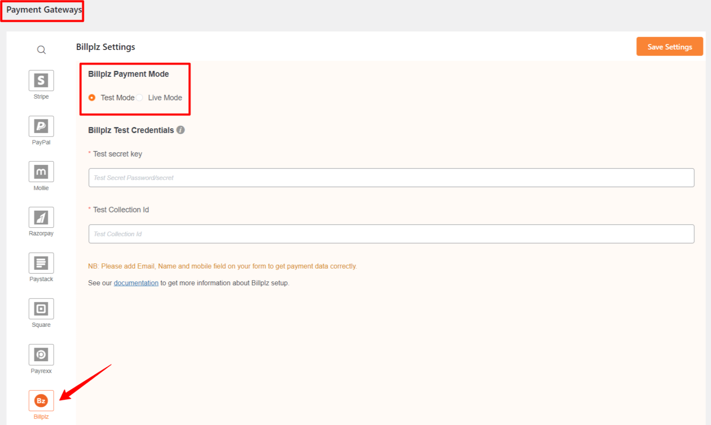The height and width of the screenshot is (425, 711).
Task: Click the Razorpay gateway icon
Action: (x=41, y=217)
